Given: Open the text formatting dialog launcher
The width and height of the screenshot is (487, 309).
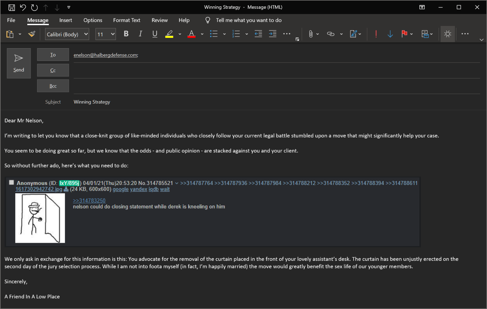Looking at the screenshot, I should coord(297,39).
